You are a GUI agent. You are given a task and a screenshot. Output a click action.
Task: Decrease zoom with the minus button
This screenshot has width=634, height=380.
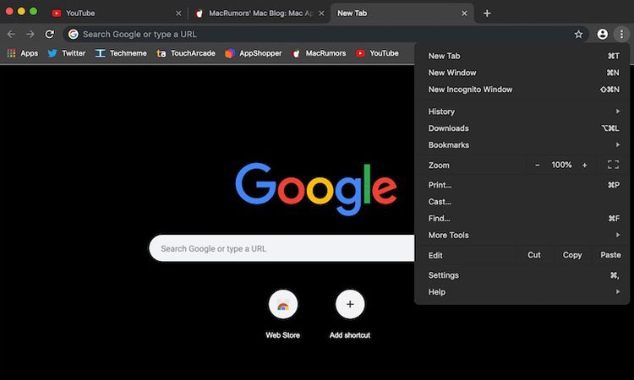(x=537, y=165)
